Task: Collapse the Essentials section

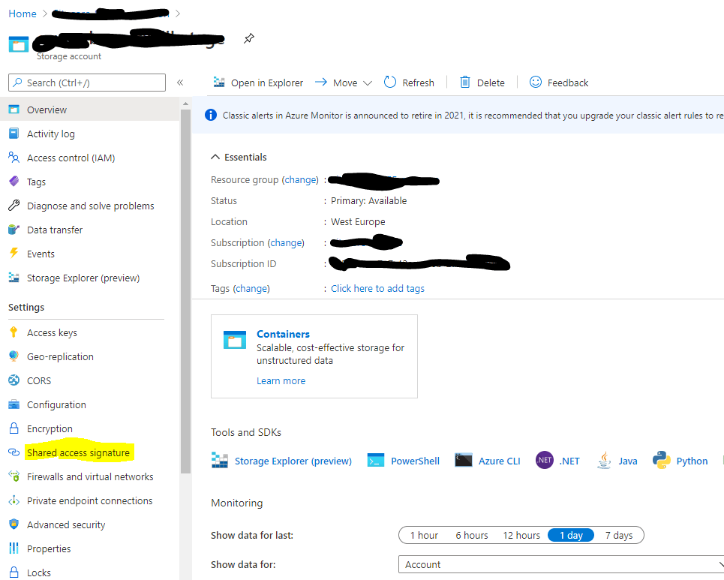Action: [215, 157]
